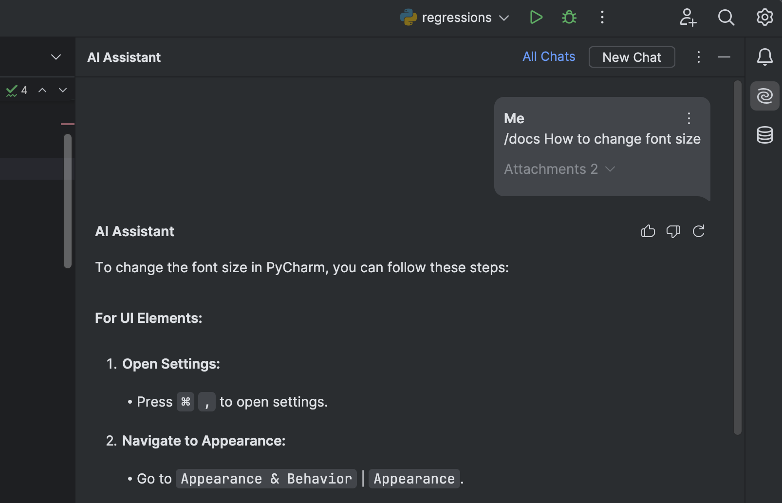This screenshot has height=503, width=782.
Task: Regenerate the AI Assistant response
Action: click(699, 231)
